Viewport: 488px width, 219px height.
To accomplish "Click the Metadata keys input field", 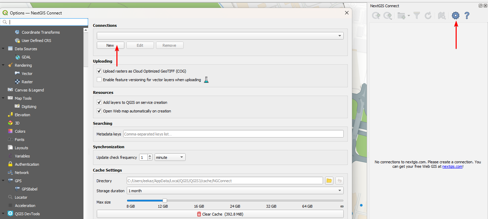I will pos(233,134).
